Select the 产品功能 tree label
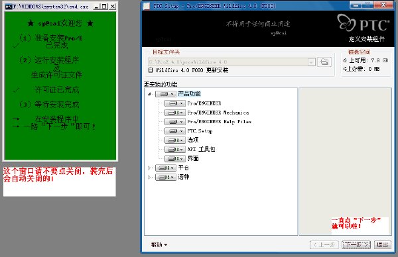Image resolution: width=398 pixels, height=257 pixels. pyautogui.click(x=189, y=94)
